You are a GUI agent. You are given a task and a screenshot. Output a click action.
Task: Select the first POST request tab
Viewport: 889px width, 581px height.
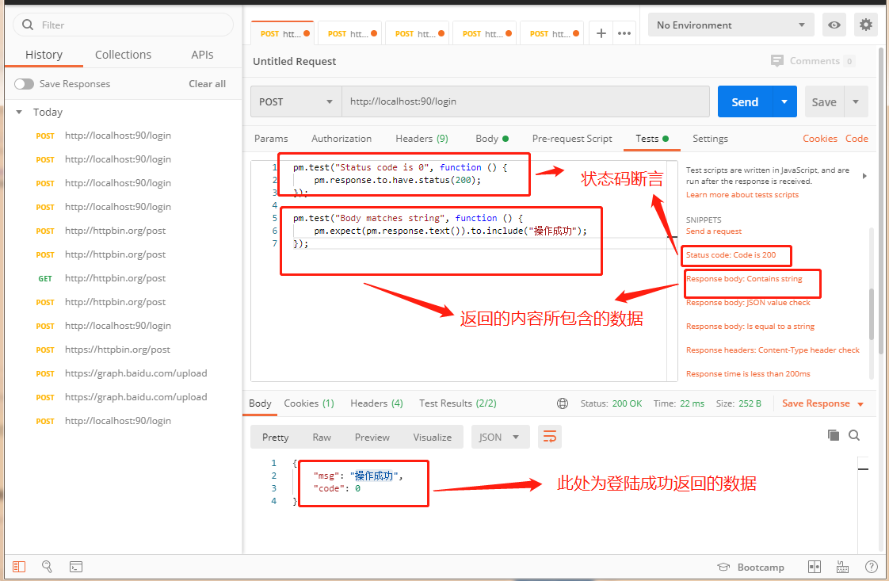pyautogui.click(x=284, y=33)
